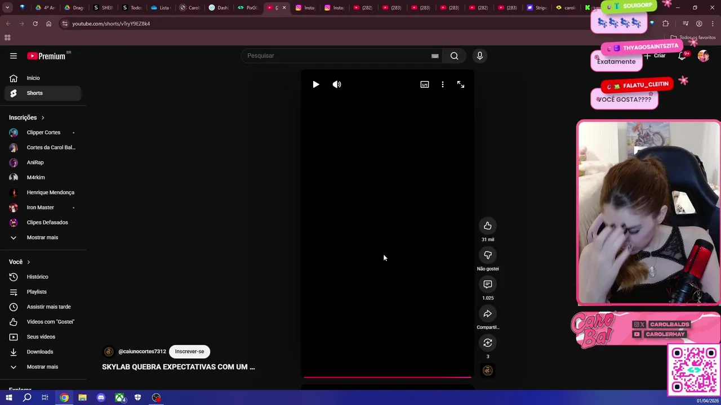721x405 pixels.
Task: Expand the Você section chevron
Action: (28, 262)
